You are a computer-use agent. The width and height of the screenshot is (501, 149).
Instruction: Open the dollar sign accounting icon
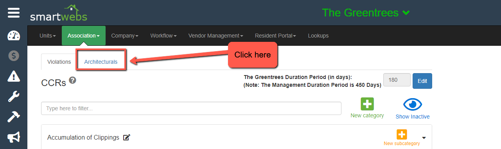pos(14,56)
